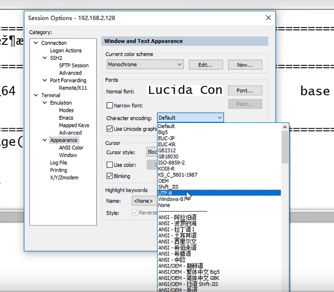The height and width of the screenshot is (292, 334).
Task: Disable the Blinking cursor checkbox
Action: click(110, 176)
